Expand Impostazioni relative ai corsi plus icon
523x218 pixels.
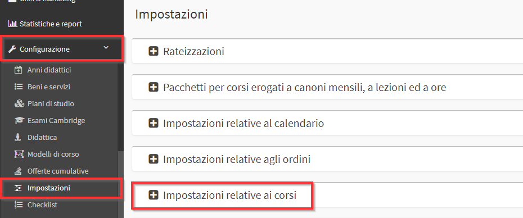coord(153,196)
